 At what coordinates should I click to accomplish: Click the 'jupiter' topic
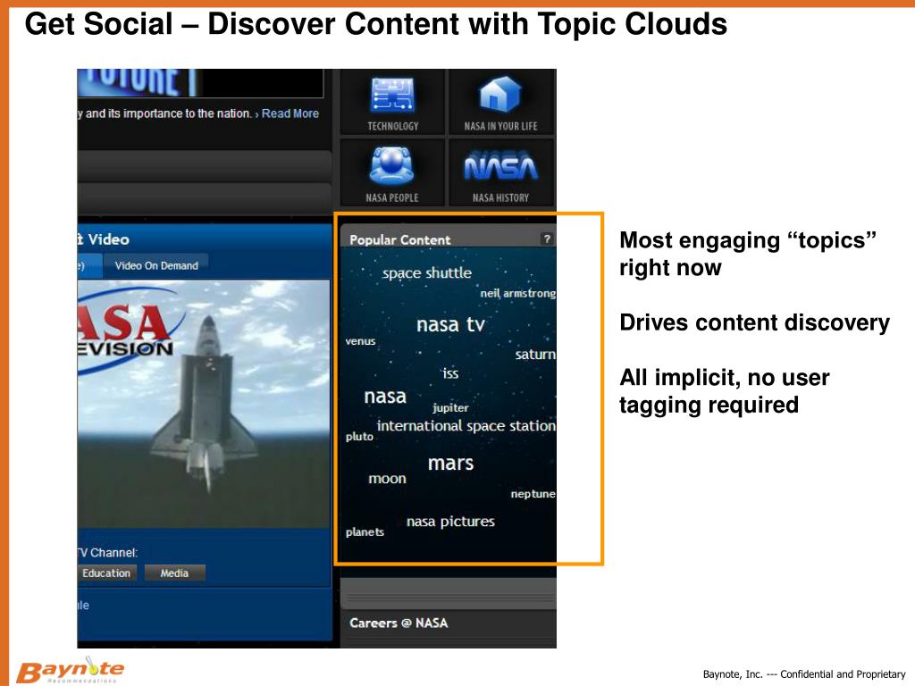pos(450,407)
